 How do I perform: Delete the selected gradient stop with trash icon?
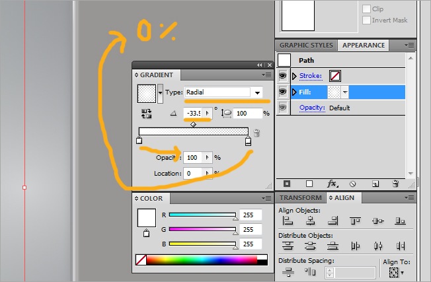click(x=256, y=133)
